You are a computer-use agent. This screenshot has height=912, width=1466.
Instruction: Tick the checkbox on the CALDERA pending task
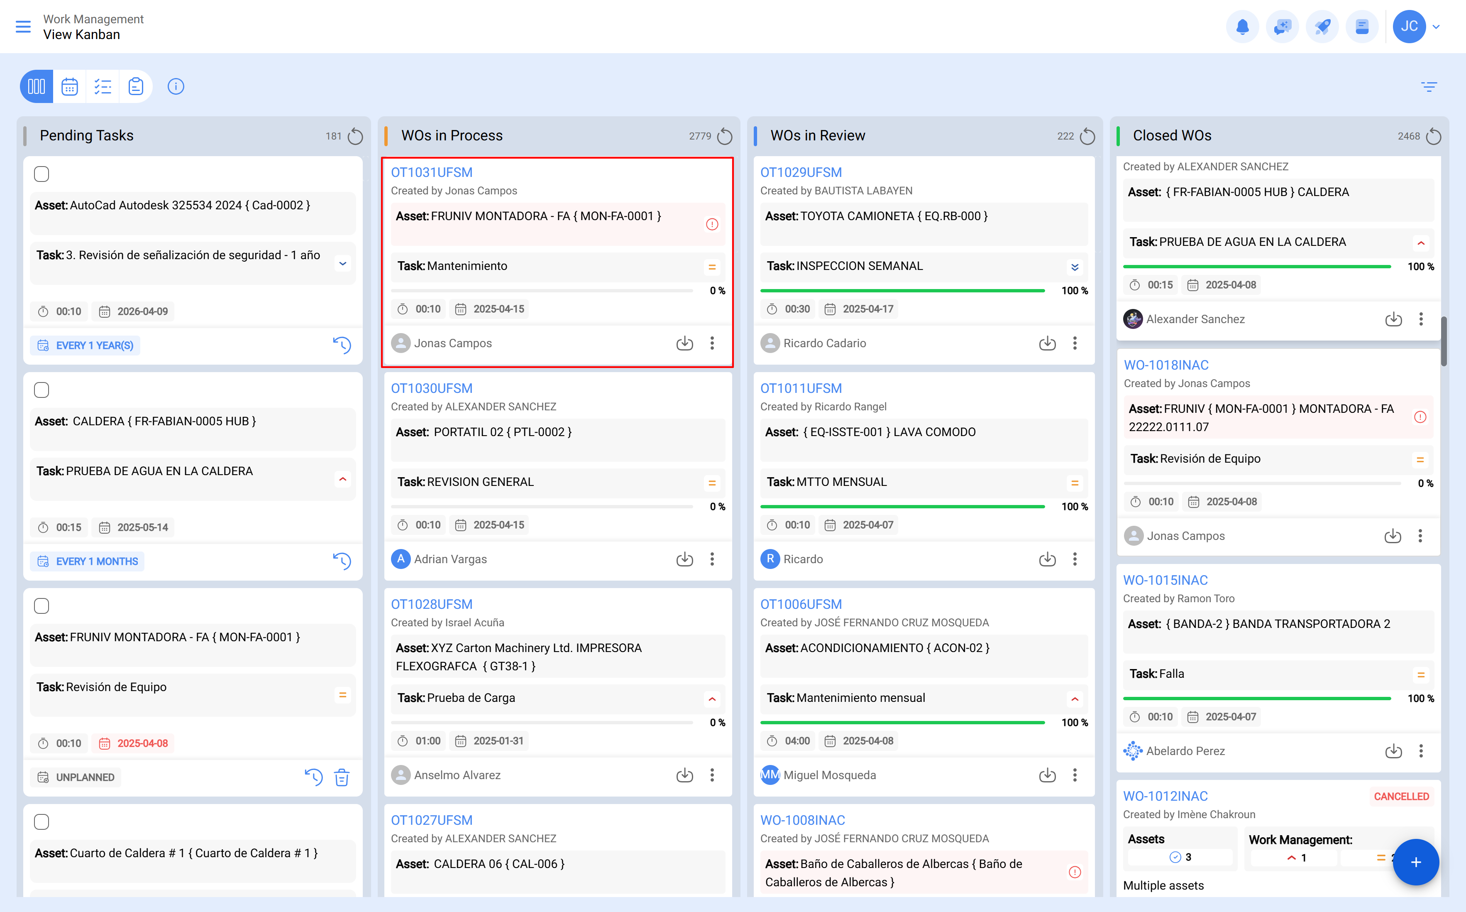(x=42, y=390)
